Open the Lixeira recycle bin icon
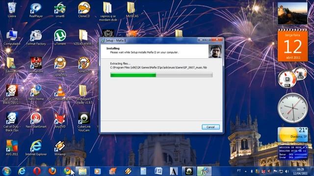This screenshot has width=314, height=176. [12, 10]
